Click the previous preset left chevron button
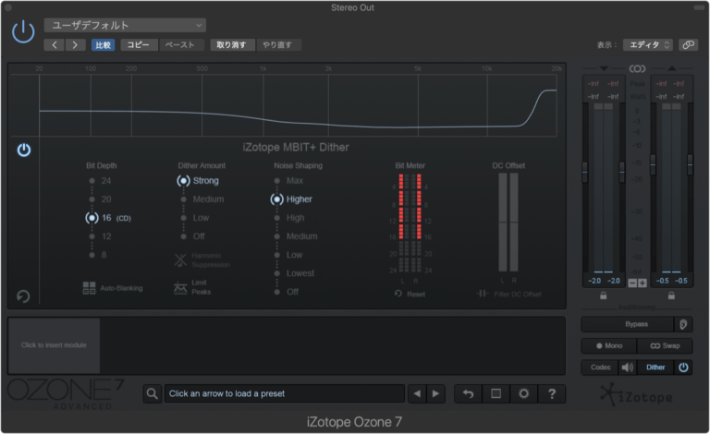Viewport: 710px width, 434px height. point(55,44)
